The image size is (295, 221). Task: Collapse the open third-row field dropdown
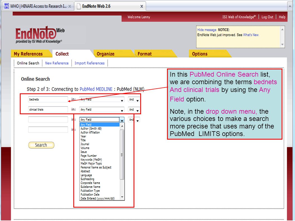[x=122, y=120]
